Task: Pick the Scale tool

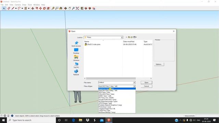Action: (48, 8)
